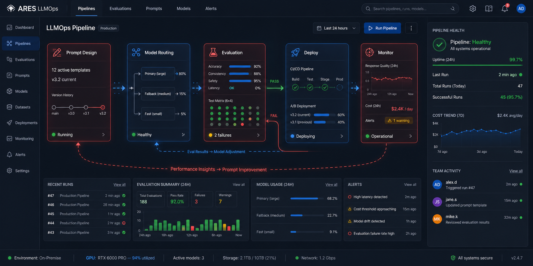Click the Evaluation flask icon
The width and height of the screenshot is (533, 266).
pos(213,52)
